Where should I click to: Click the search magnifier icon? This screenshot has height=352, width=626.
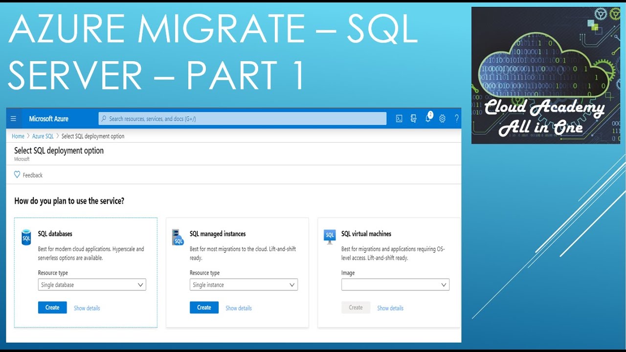click(103, 119)
